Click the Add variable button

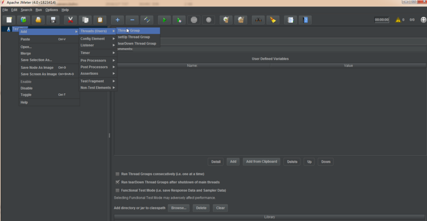coord(233,162)
